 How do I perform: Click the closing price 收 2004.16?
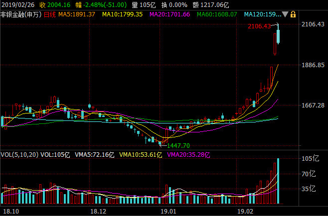tap(55, 5)
